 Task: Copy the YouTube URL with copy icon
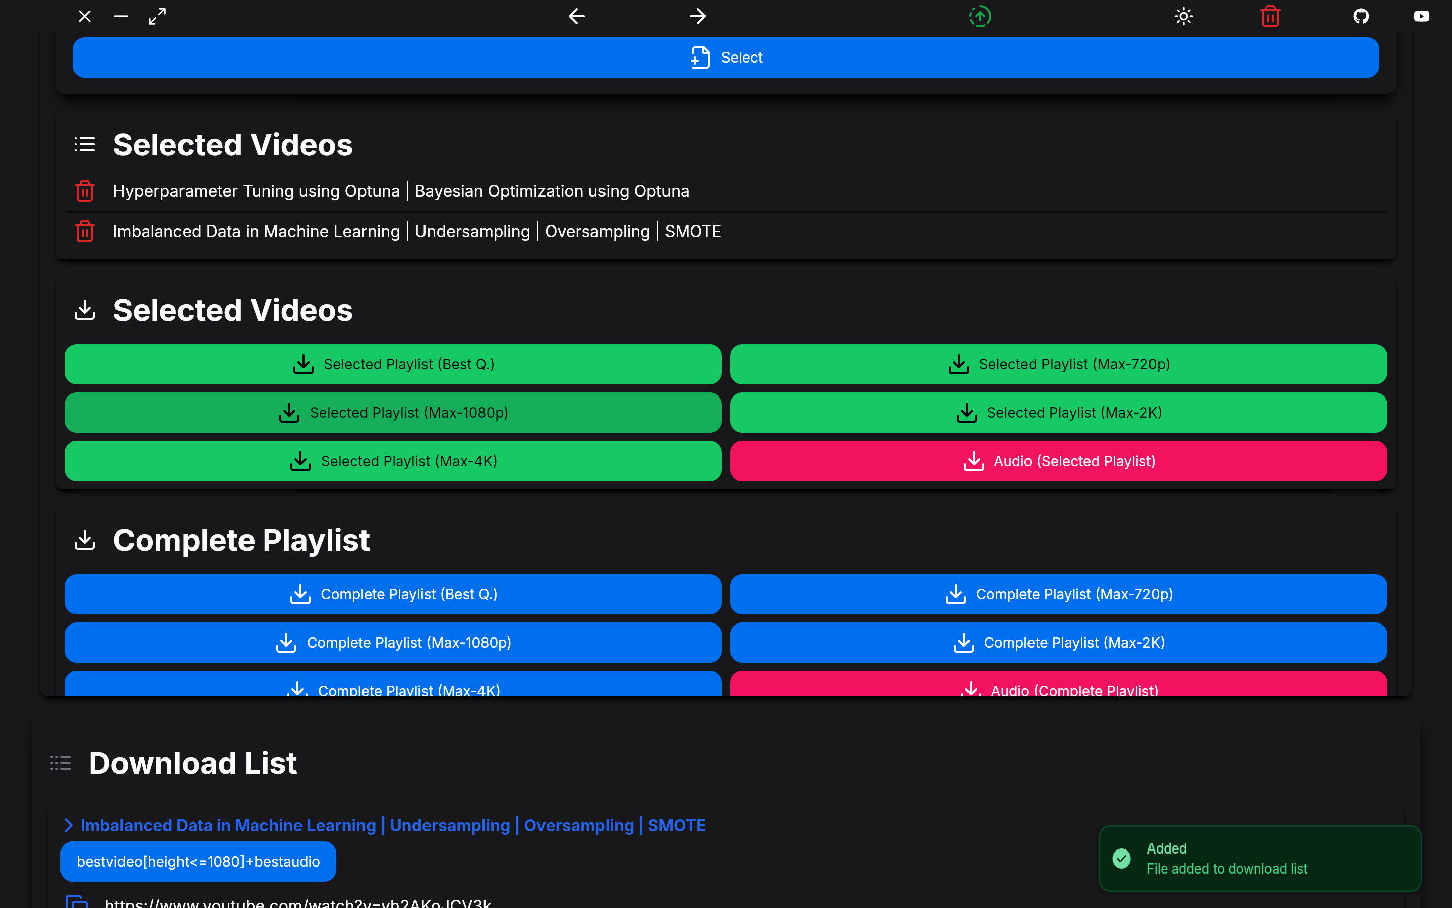77,901
